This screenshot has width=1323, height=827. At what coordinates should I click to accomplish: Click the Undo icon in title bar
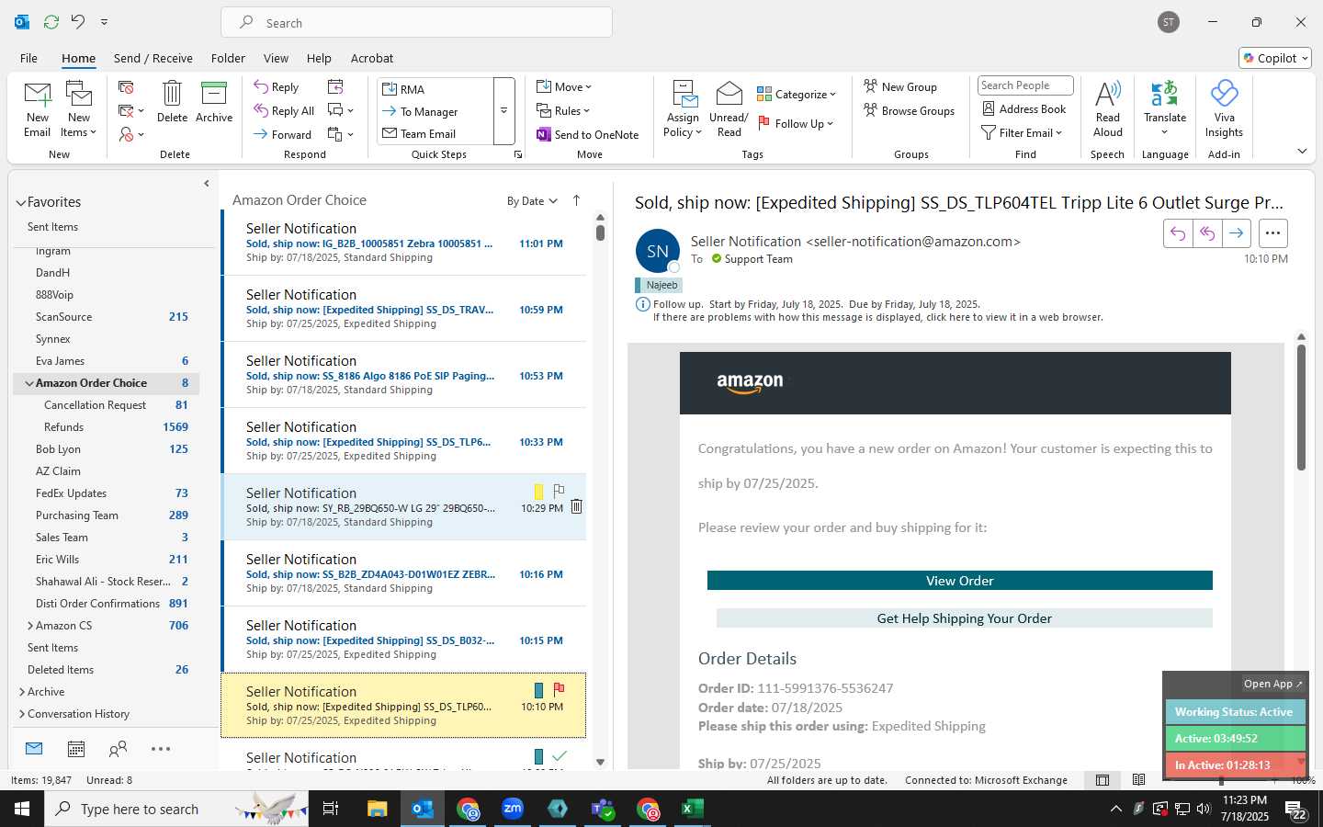[x=78, y=21]
